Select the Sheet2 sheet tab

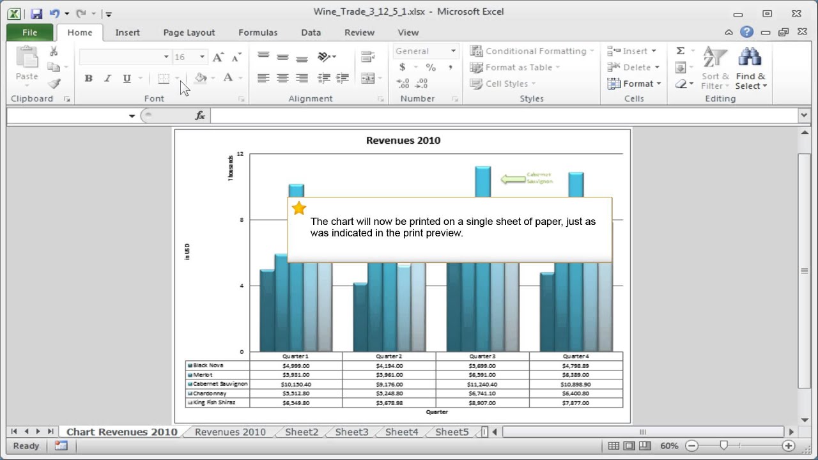(302, 432)
